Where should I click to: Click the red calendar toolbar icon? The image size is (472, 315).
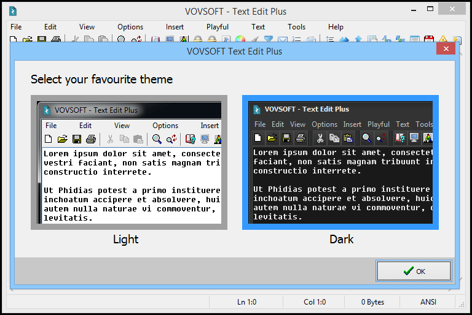pyautogui.click(x=428, y=39)
